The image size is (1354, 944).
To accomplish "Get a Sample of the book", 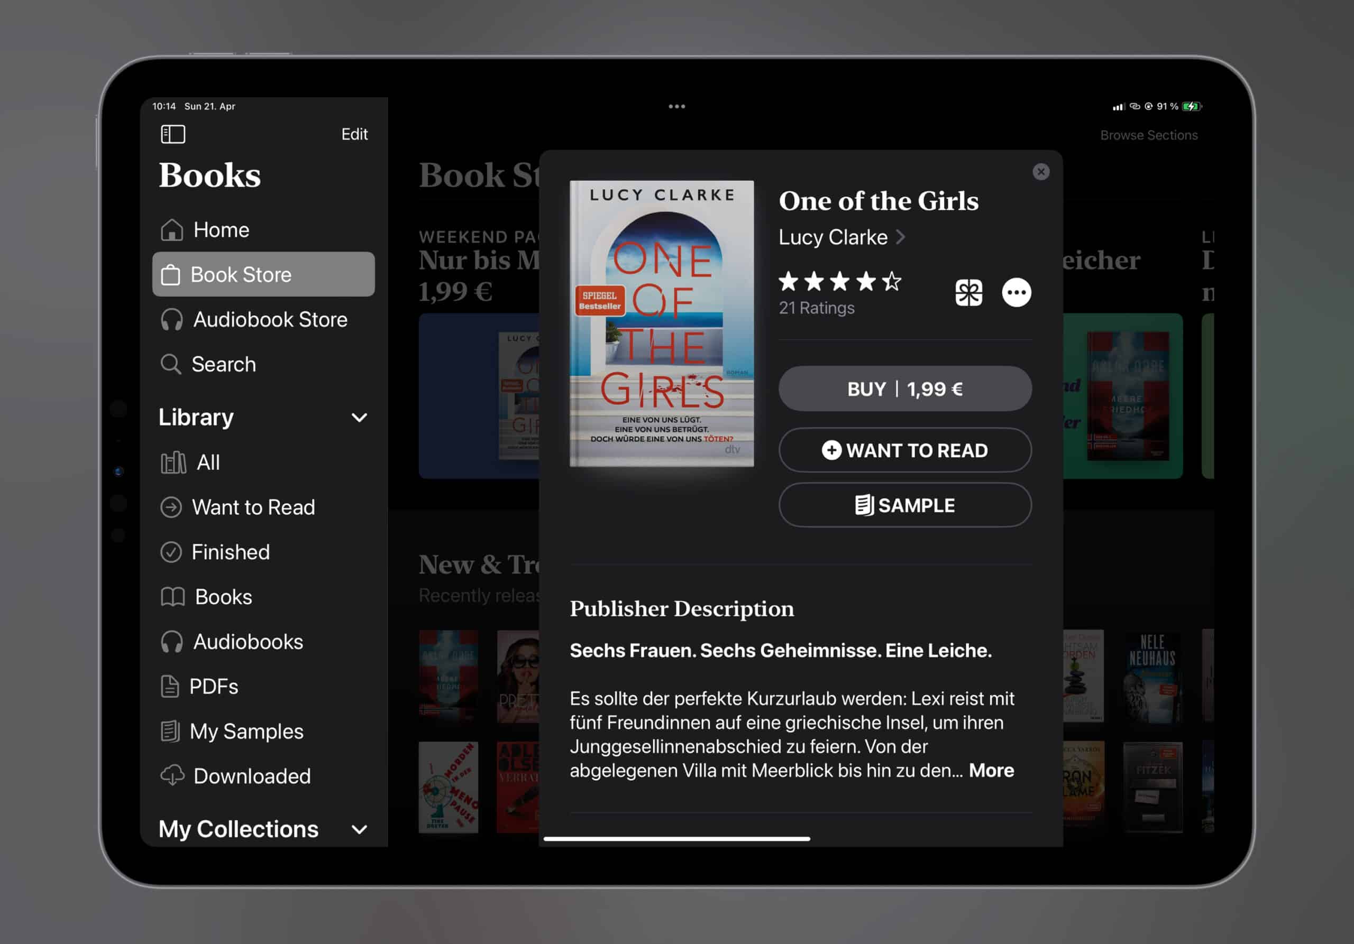I will pos(905,506).
